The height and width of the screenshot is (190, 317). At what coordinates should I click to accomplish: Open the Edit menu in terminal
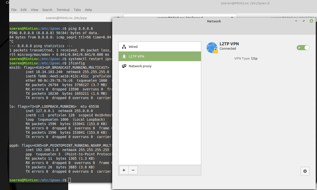coord(24,10)
